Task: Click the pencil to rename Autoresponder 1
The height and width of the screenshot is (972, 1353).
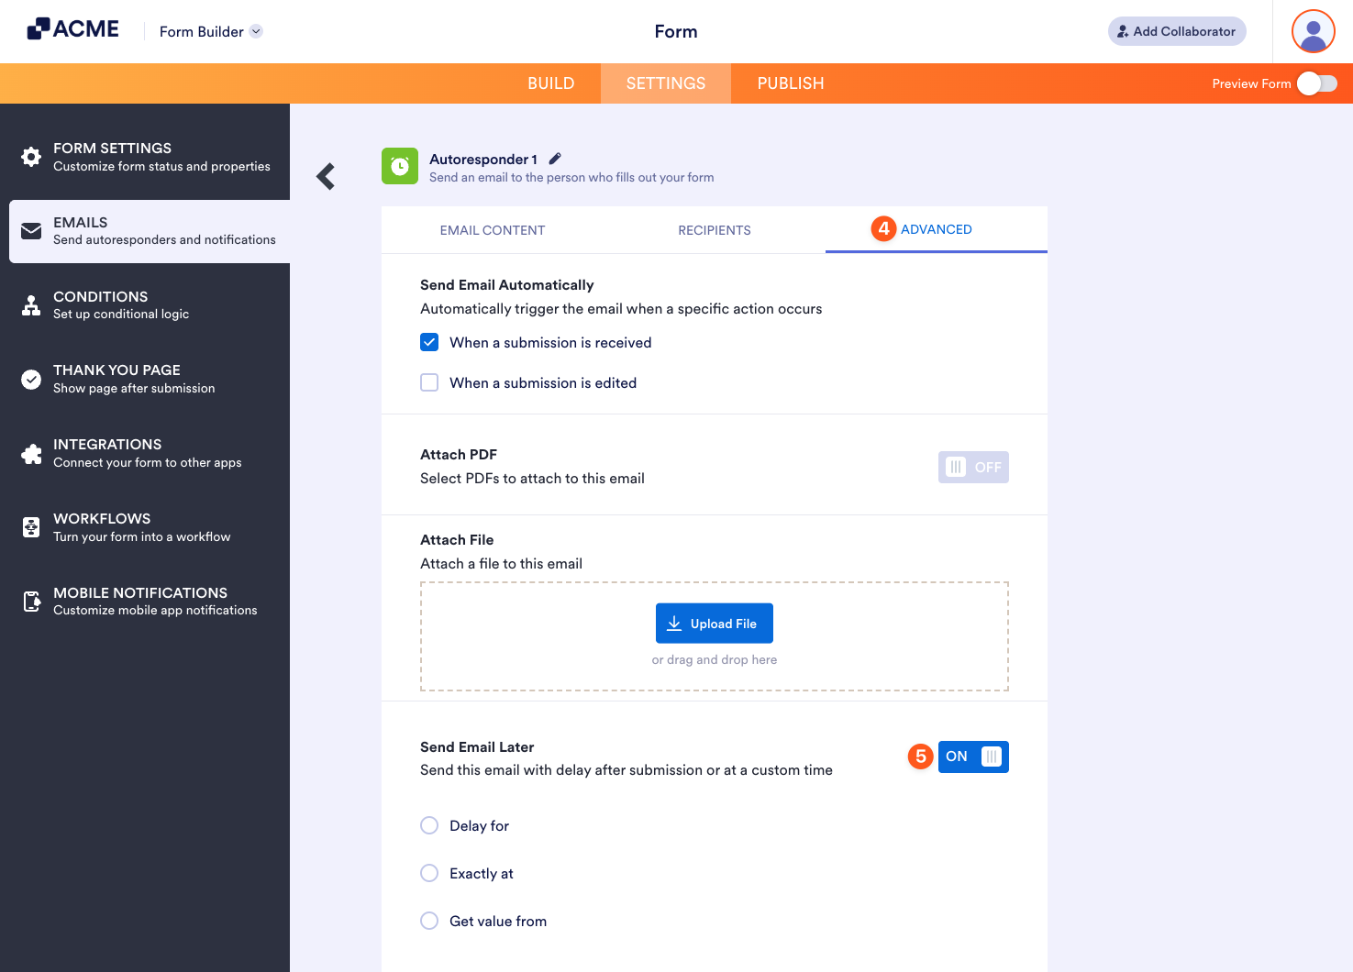Action: pos(555,158)
